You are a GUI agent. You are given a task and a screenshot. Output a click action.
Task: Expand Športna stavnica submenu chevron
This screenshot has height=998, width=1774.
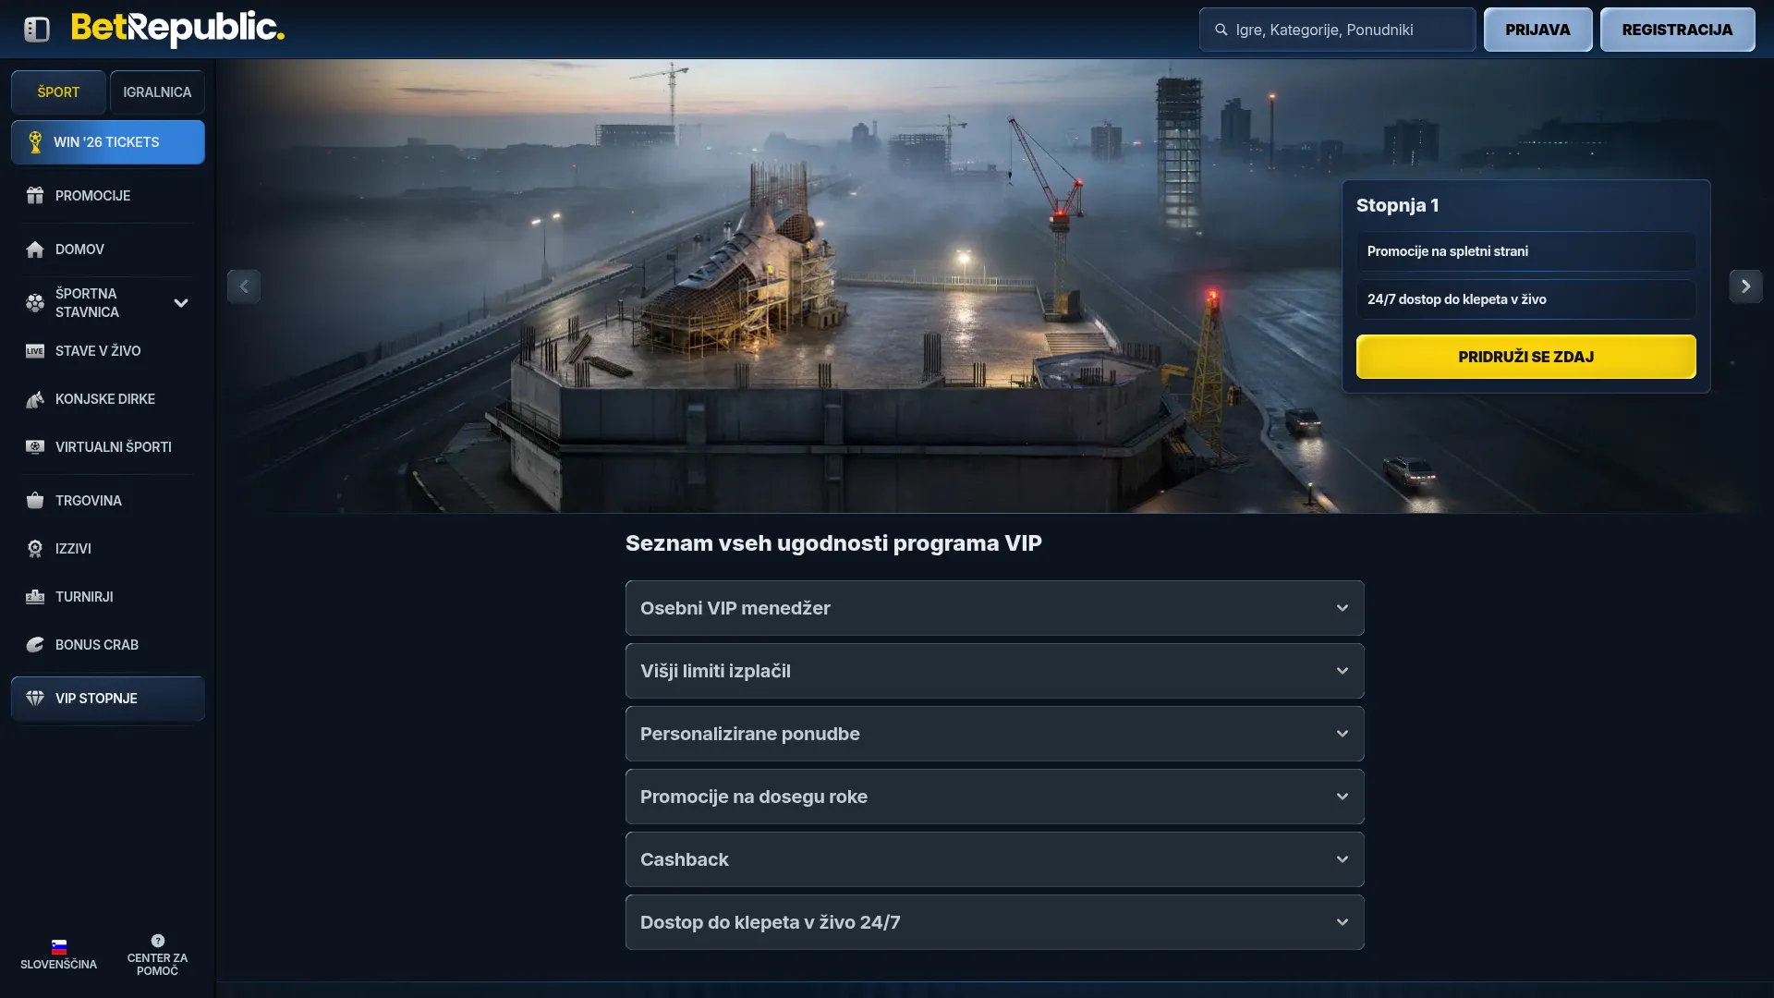point(181,303)
